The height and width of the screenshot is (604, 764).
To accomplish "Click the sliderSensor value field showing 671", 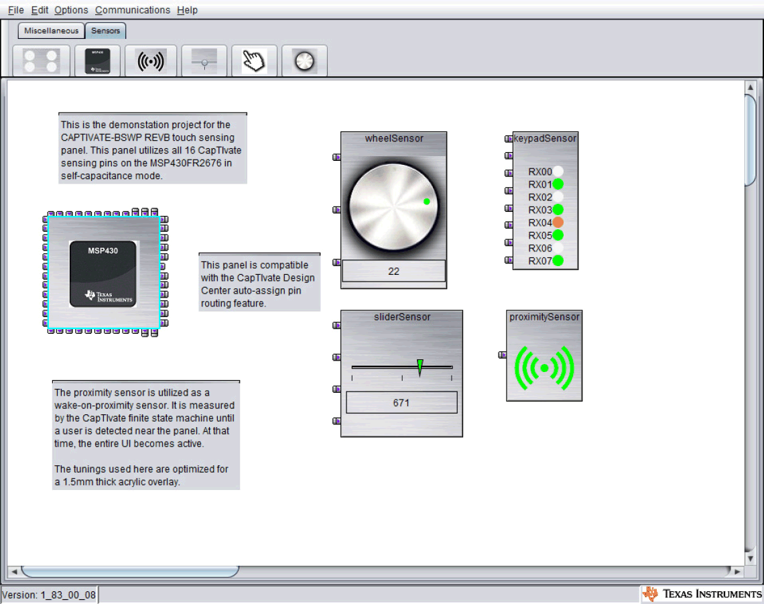I will click(401, 403).
